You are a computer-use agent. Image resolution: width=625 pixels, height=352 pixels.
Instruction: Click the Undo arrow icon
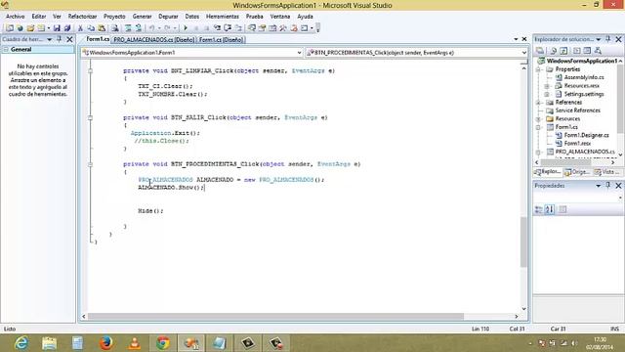pos(152,28)
